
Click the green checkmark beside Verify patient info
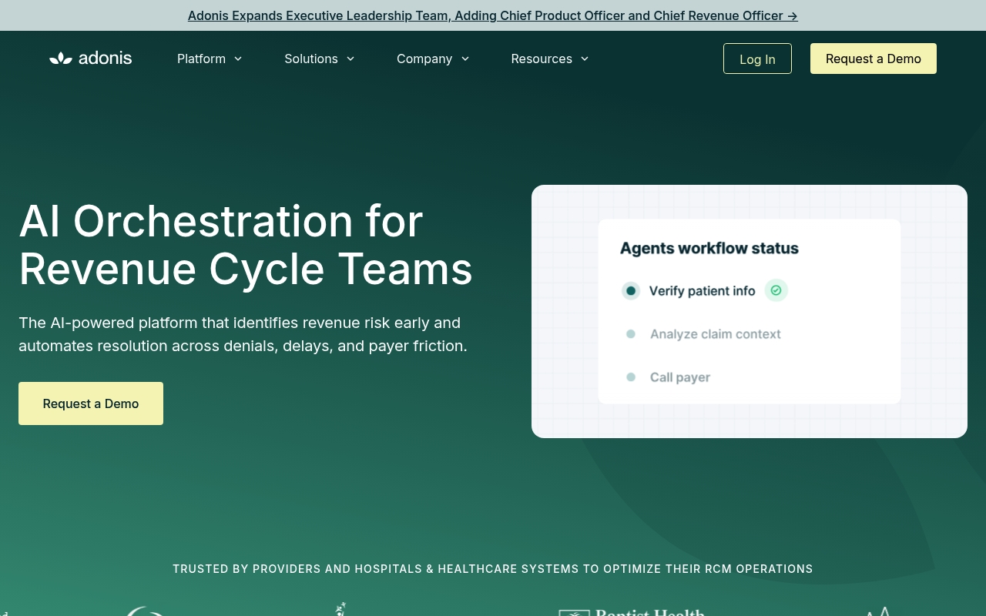[x=776, y=290]
